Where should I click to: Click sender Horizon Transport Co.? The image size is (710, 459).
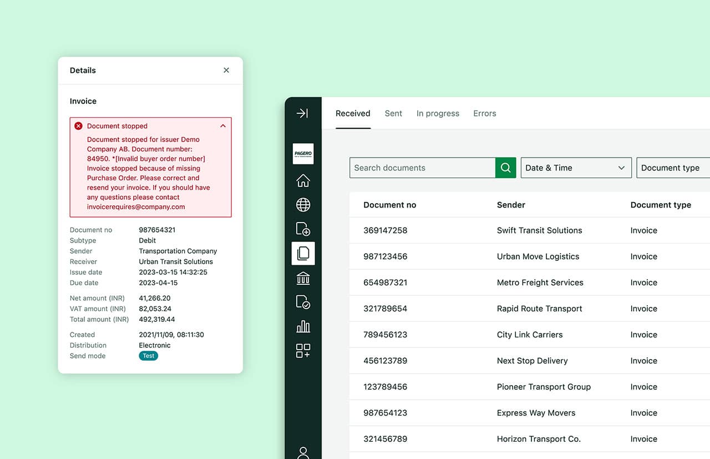(x=539, y=439)
